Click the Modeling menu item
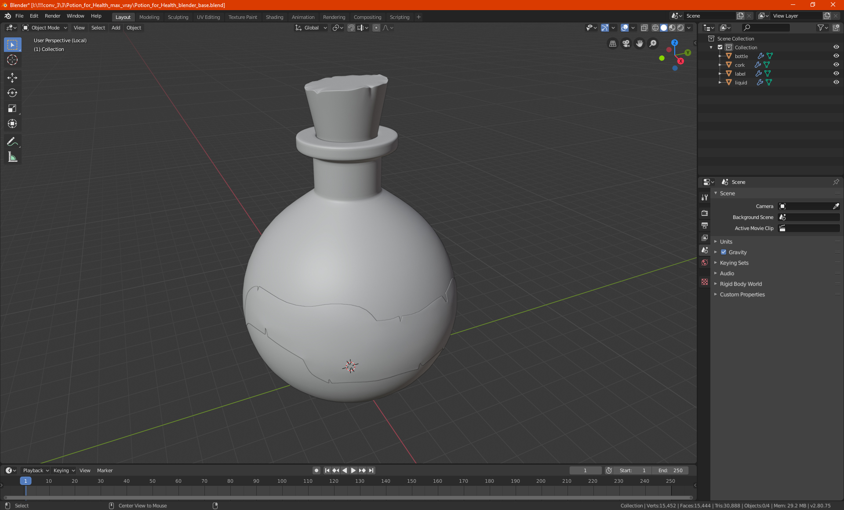This screenshot has width=844, height=510. click(x=149, y=16)
